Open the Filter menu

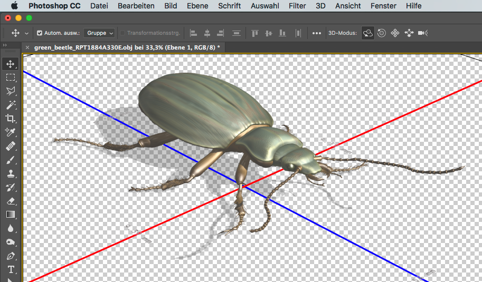tap(297, 6)
